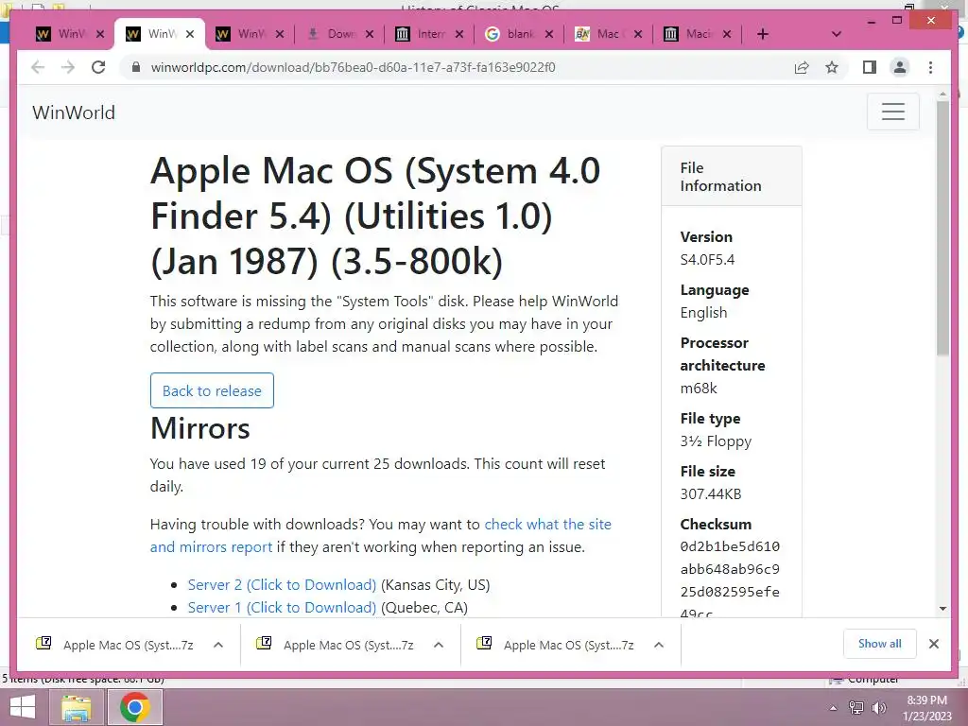Bookmark this page with the star icon

coord(832,67)
